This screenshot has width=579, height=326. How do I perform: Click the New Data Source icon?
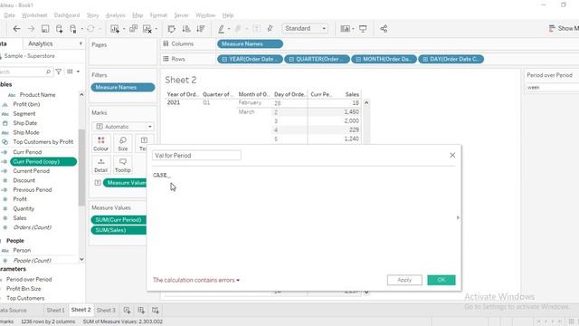[x=59, y=29]
